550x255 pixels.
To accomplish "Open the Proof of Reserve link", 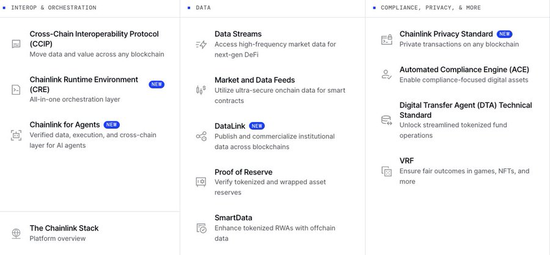I will pos(243,172).
